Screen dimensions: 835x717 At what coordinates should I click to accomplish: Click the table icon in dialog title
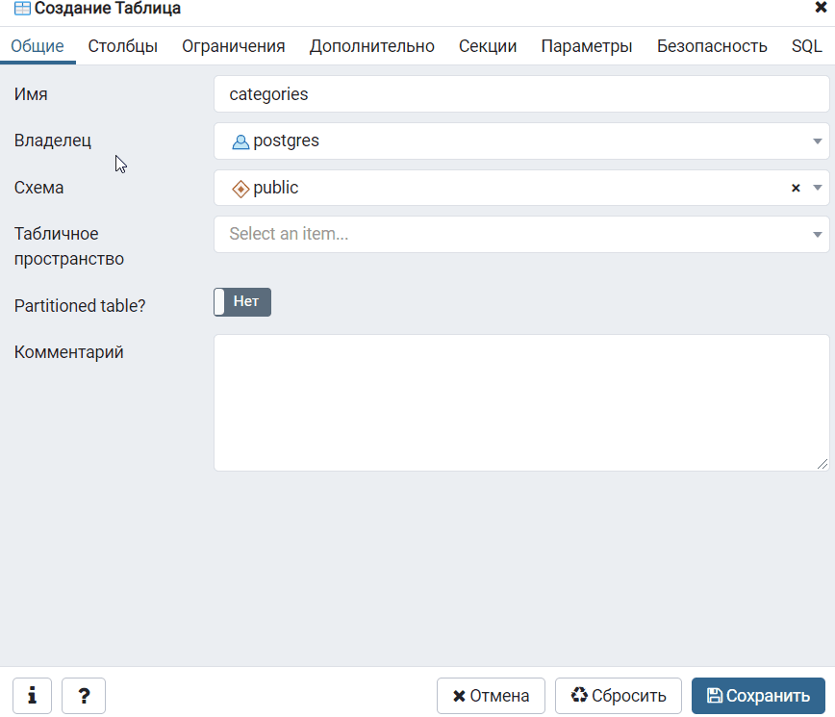pyautogui.click(x=22, y=9)
